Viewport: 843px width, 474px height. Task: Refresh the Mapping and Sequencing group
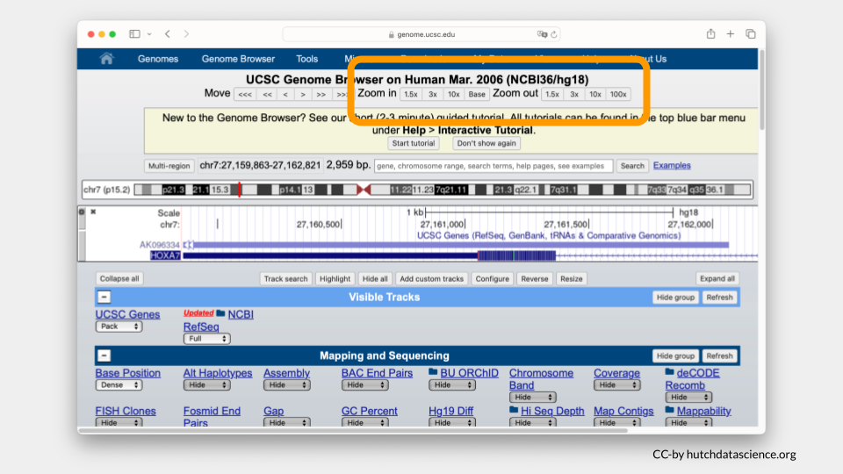(720, 355)
